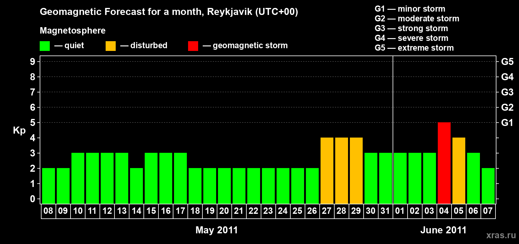This screenshot has width=519, height=244.
Task: Click date label 08 on the axis
Action: [48, 211]
